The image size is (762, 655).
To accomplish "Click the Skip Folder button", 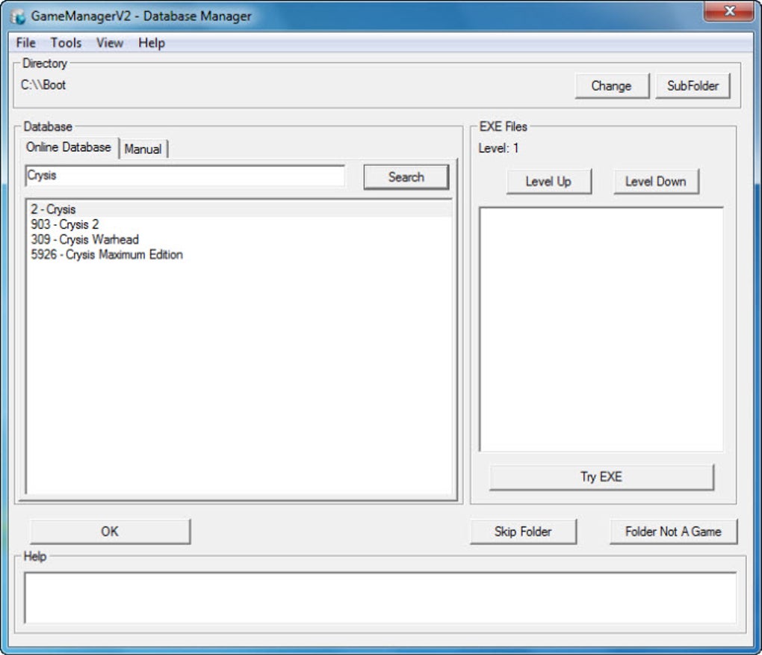I will pyautogui.click(x=523, y=532).
